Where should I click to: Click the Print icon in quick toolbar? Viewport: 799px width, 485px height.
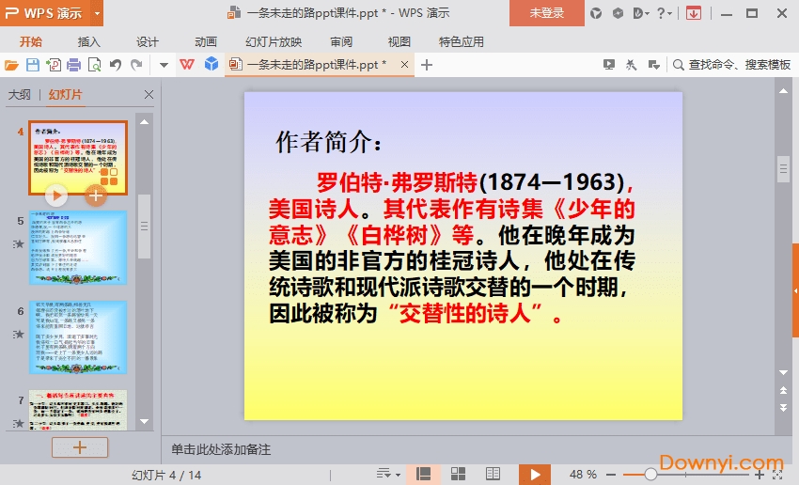coord(73,65)
